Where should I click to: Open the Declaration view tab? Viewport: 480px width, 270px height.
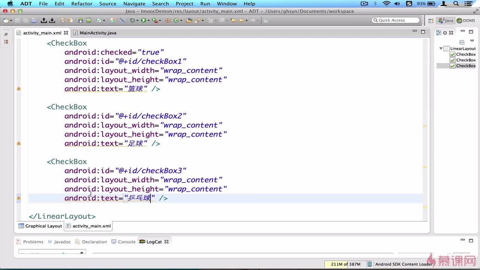pos(91,242)
